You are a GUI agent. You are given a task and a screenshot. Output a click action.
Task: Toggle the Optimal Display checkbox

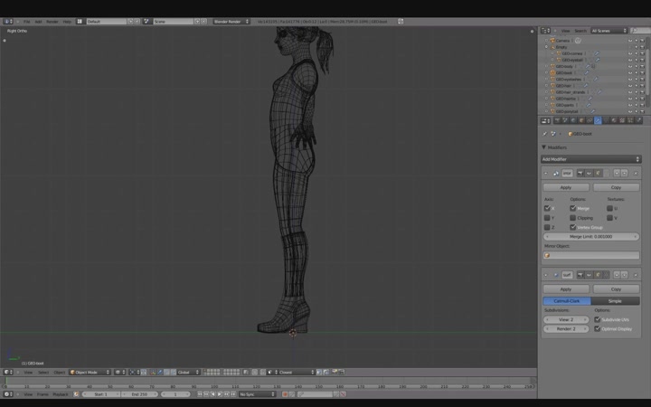pyautogui.click(x=598, y=328)
